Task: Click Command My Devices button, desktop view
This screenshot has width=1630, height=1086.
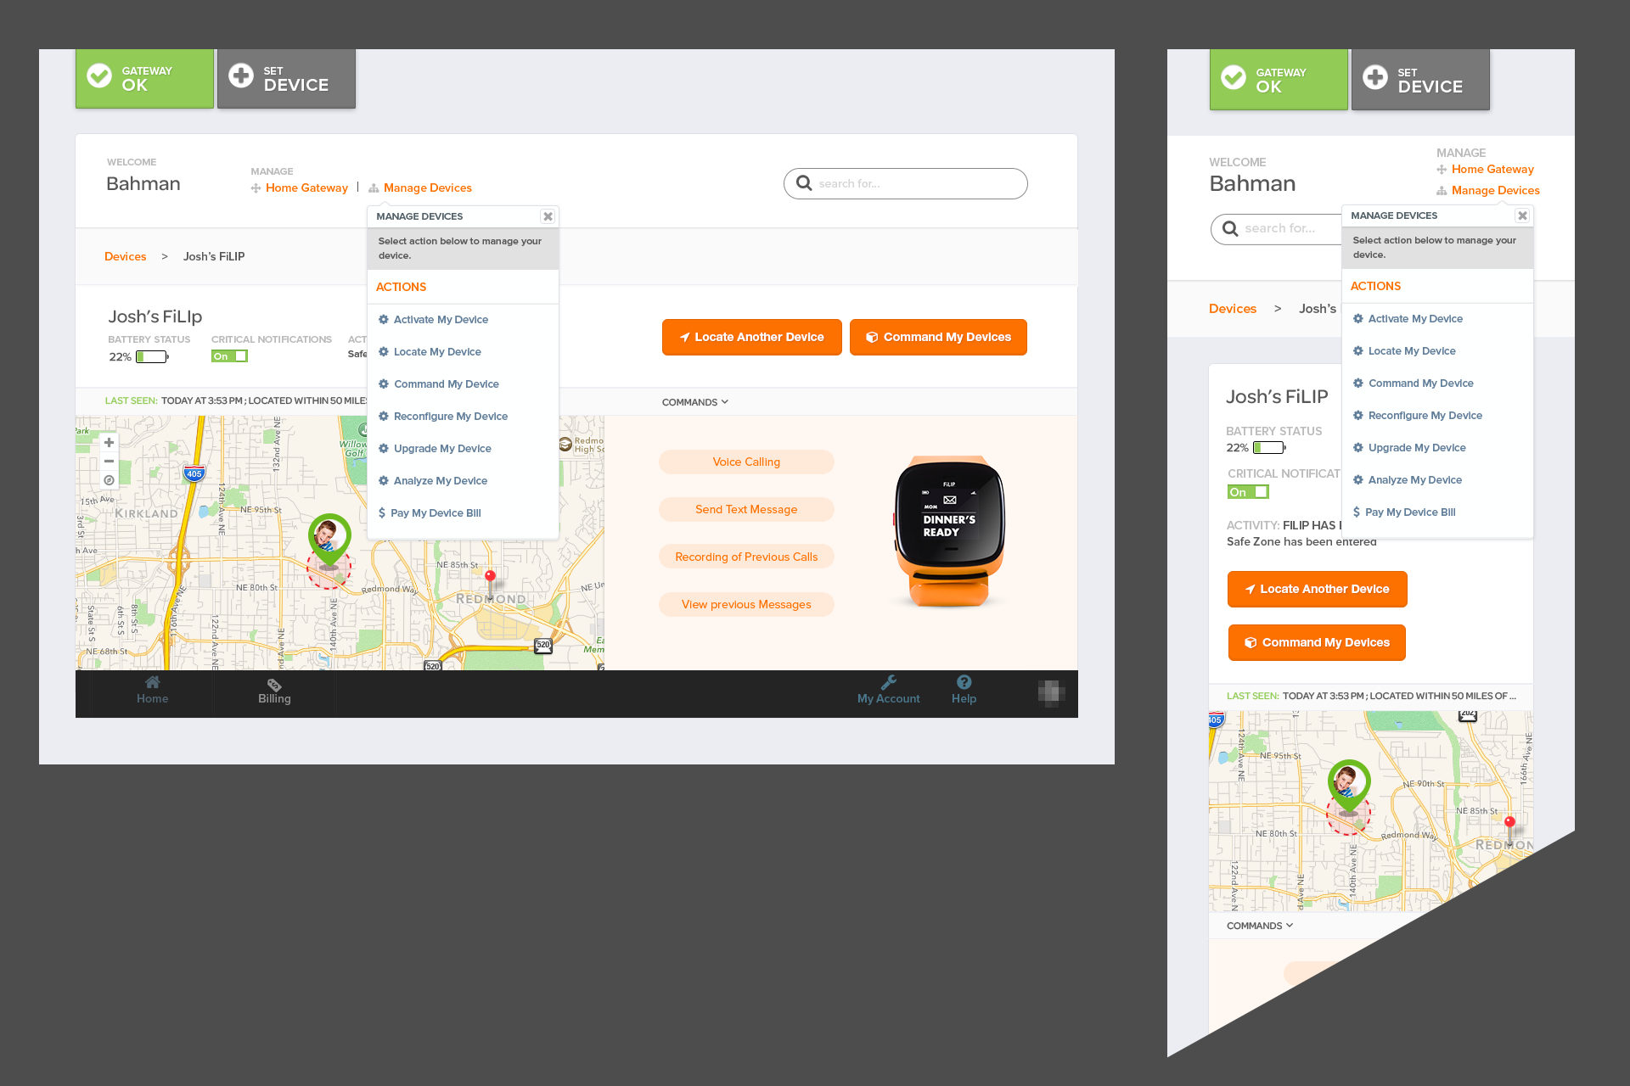Action: tap(938, 337)
